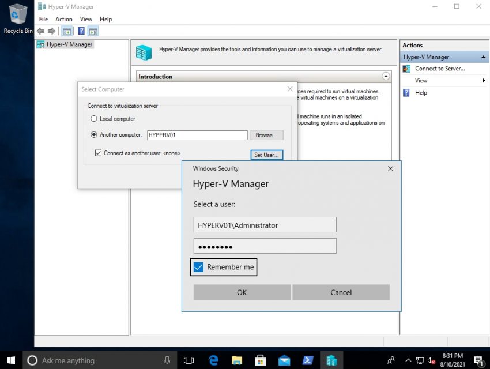Click the Back arrow in the toolbar
Viewport: 490px width, 369px height.
(40, 31)
